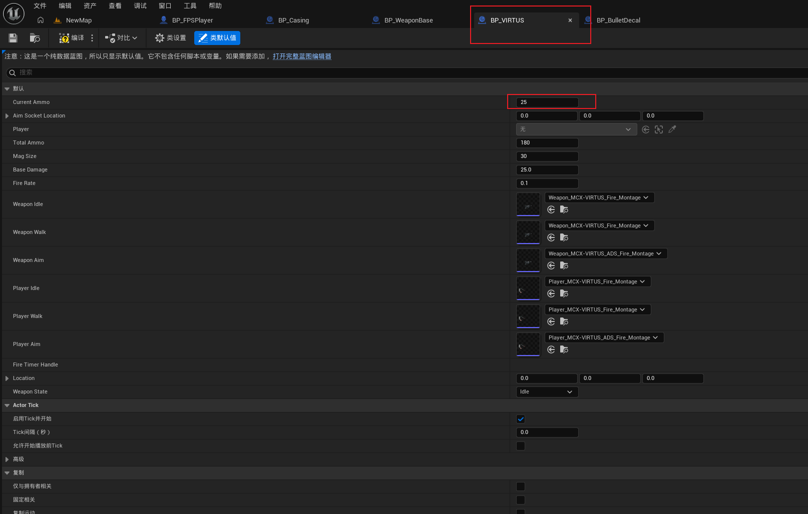The height and width of the screenshot is (514, 808).
Task: Open Player Walk montage dropdown
Action: coord(598,309)
